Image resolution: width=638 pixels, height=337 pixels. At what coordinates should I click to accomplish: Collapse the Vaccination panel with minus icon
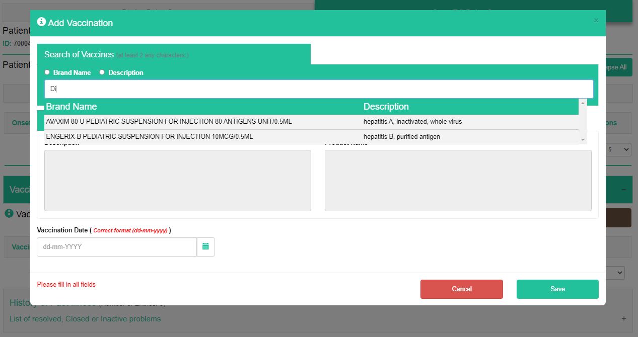tap(623, 189)
